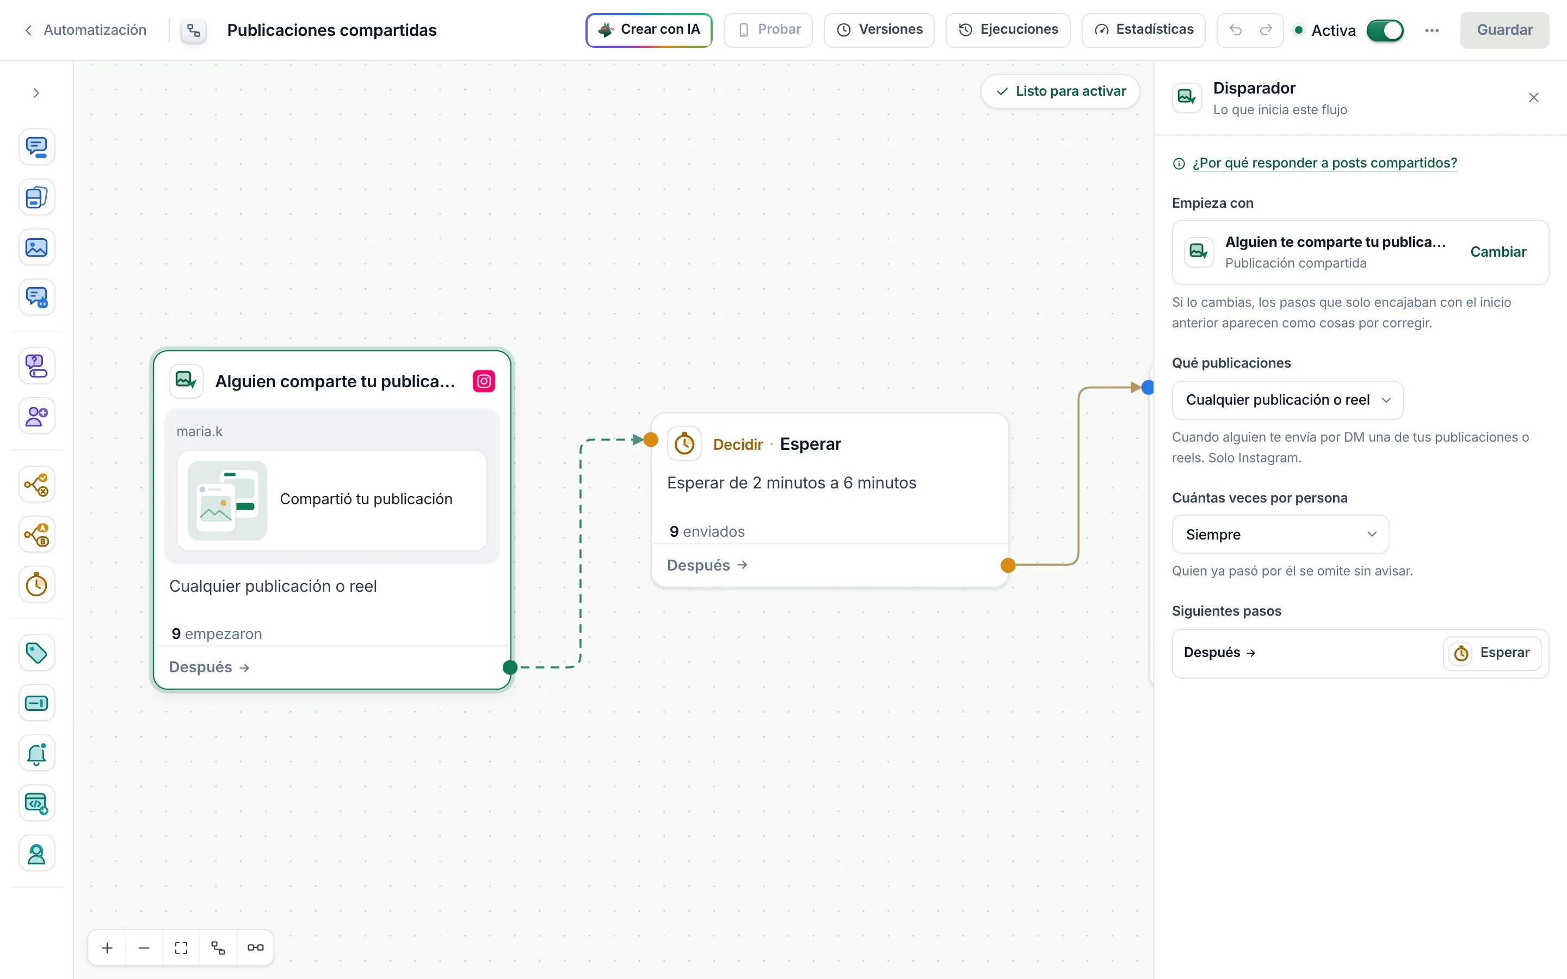Click the blue handle of the next node
1567x979 pixels.
[1148, 387]
